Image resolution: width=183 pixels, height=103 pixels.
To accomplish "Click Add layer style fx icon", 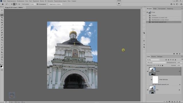I will pyautogui.click(x=167, y=102).
